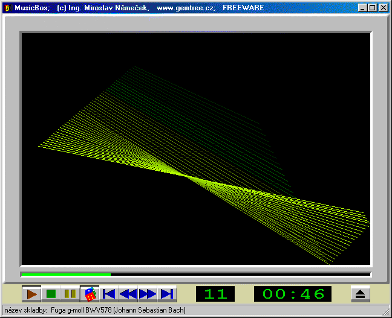The height and width of the screenshot is (318, 392).
Task: Pause the current song
Action: (x=70, y=294)
